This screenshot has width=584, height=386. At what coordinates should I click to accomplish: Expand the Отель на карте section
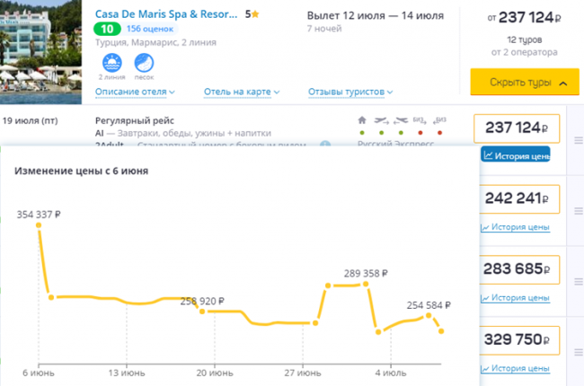[242, 92]
